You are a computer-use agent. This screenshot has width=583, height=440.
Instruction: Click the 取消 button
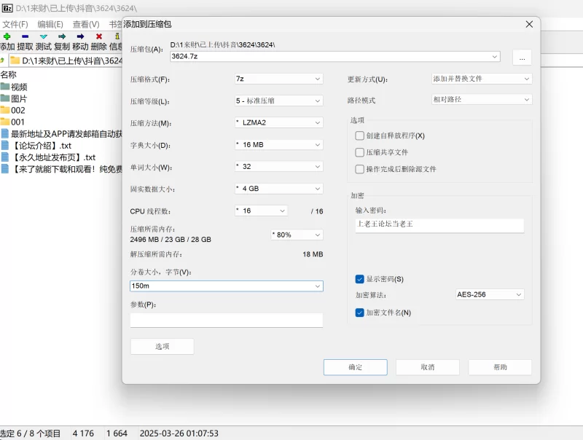coord(427,367)
